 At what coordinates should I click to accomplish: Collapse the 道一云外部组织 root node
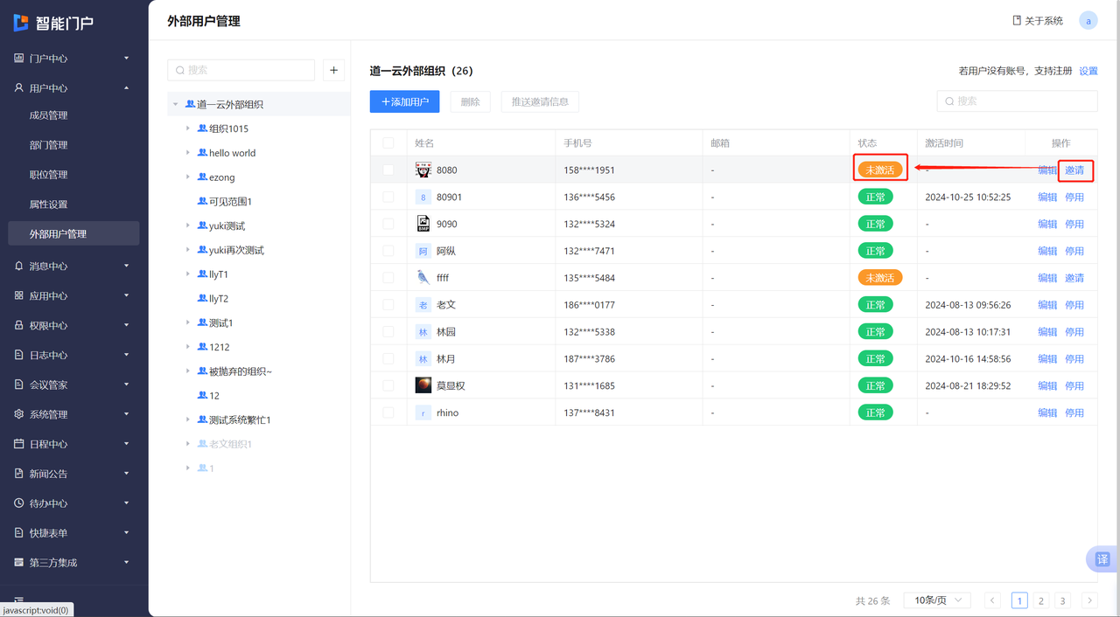[x=176, y=105]
